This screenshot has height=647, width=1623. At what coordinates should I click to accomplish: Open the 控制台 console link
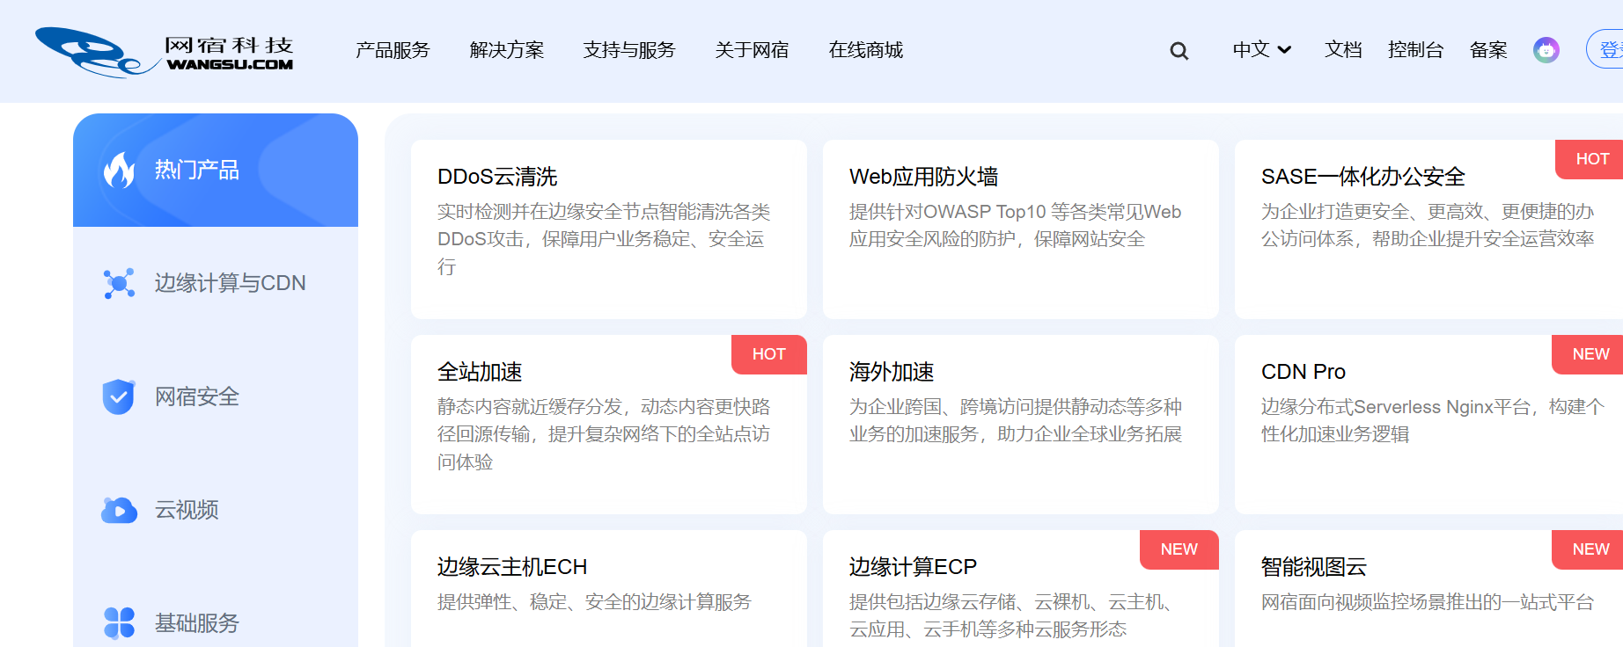click(x=1415, y=50)
